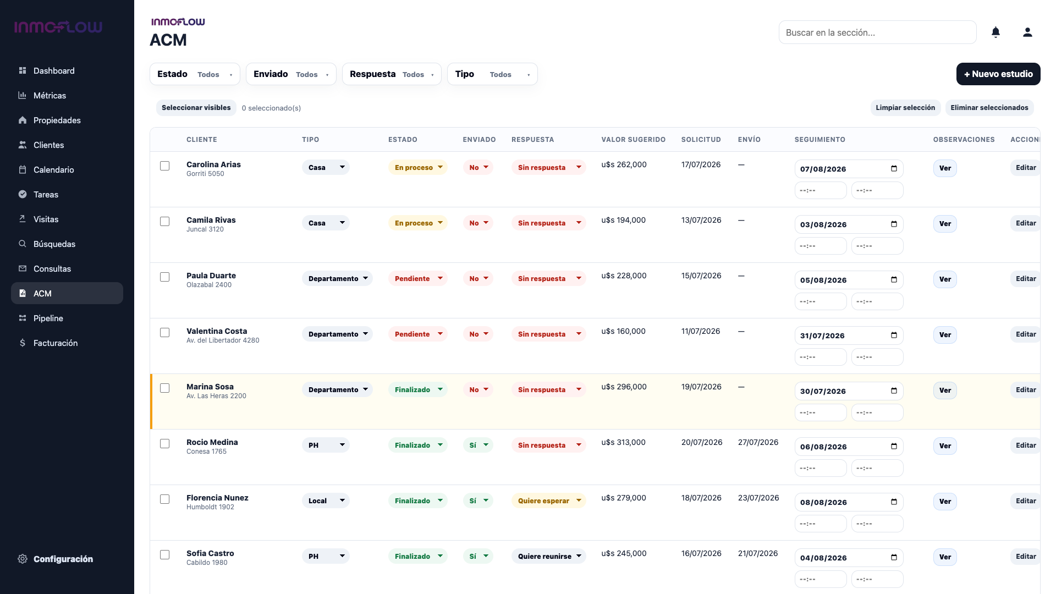Open date picker icon for 30/07/2026 follow-up

(x=894, y=391)
